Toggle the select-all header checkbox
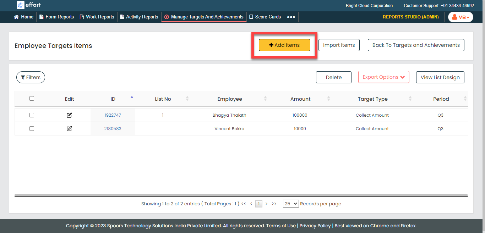Screen dimensions: 485x233 pos(32,99)
